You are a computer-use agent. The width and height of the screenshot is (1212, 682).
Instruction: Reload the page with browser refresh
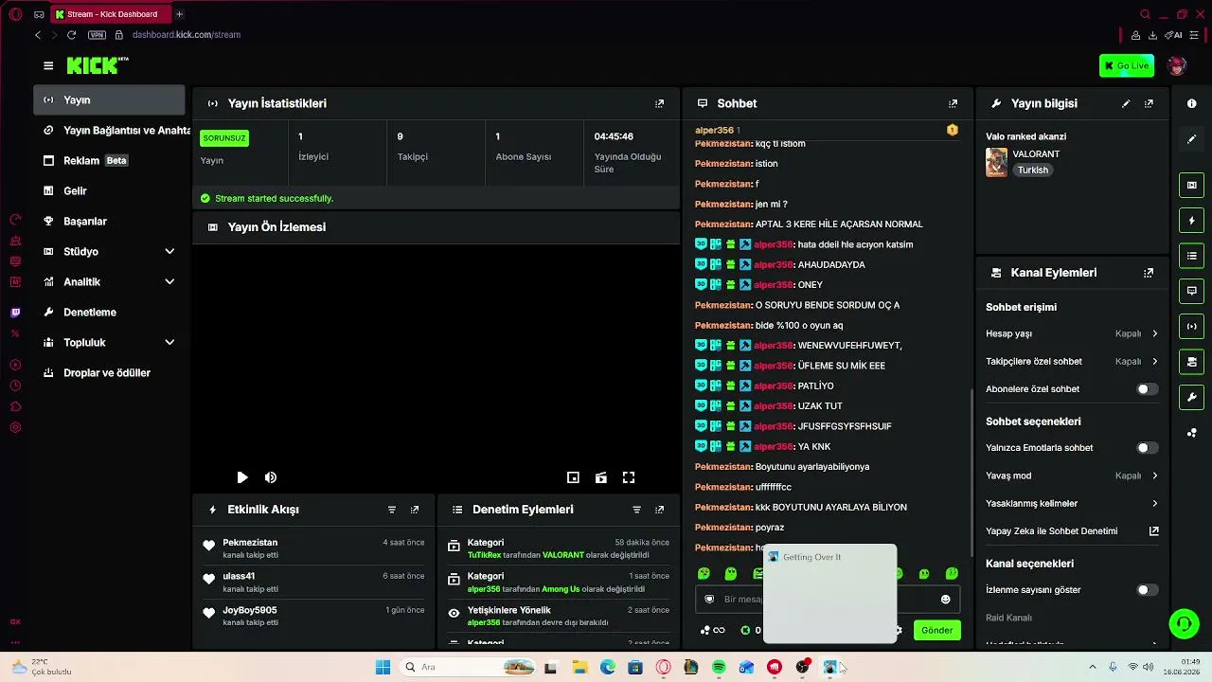pos(71,35)
